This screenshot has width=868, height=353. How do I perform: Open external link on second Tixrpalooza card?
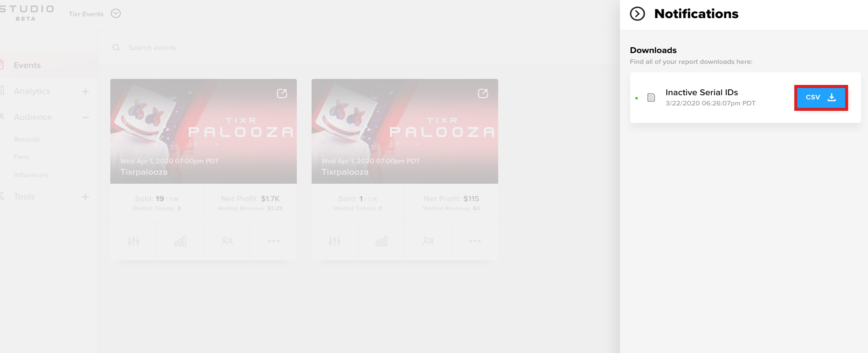tap(483, 93)
